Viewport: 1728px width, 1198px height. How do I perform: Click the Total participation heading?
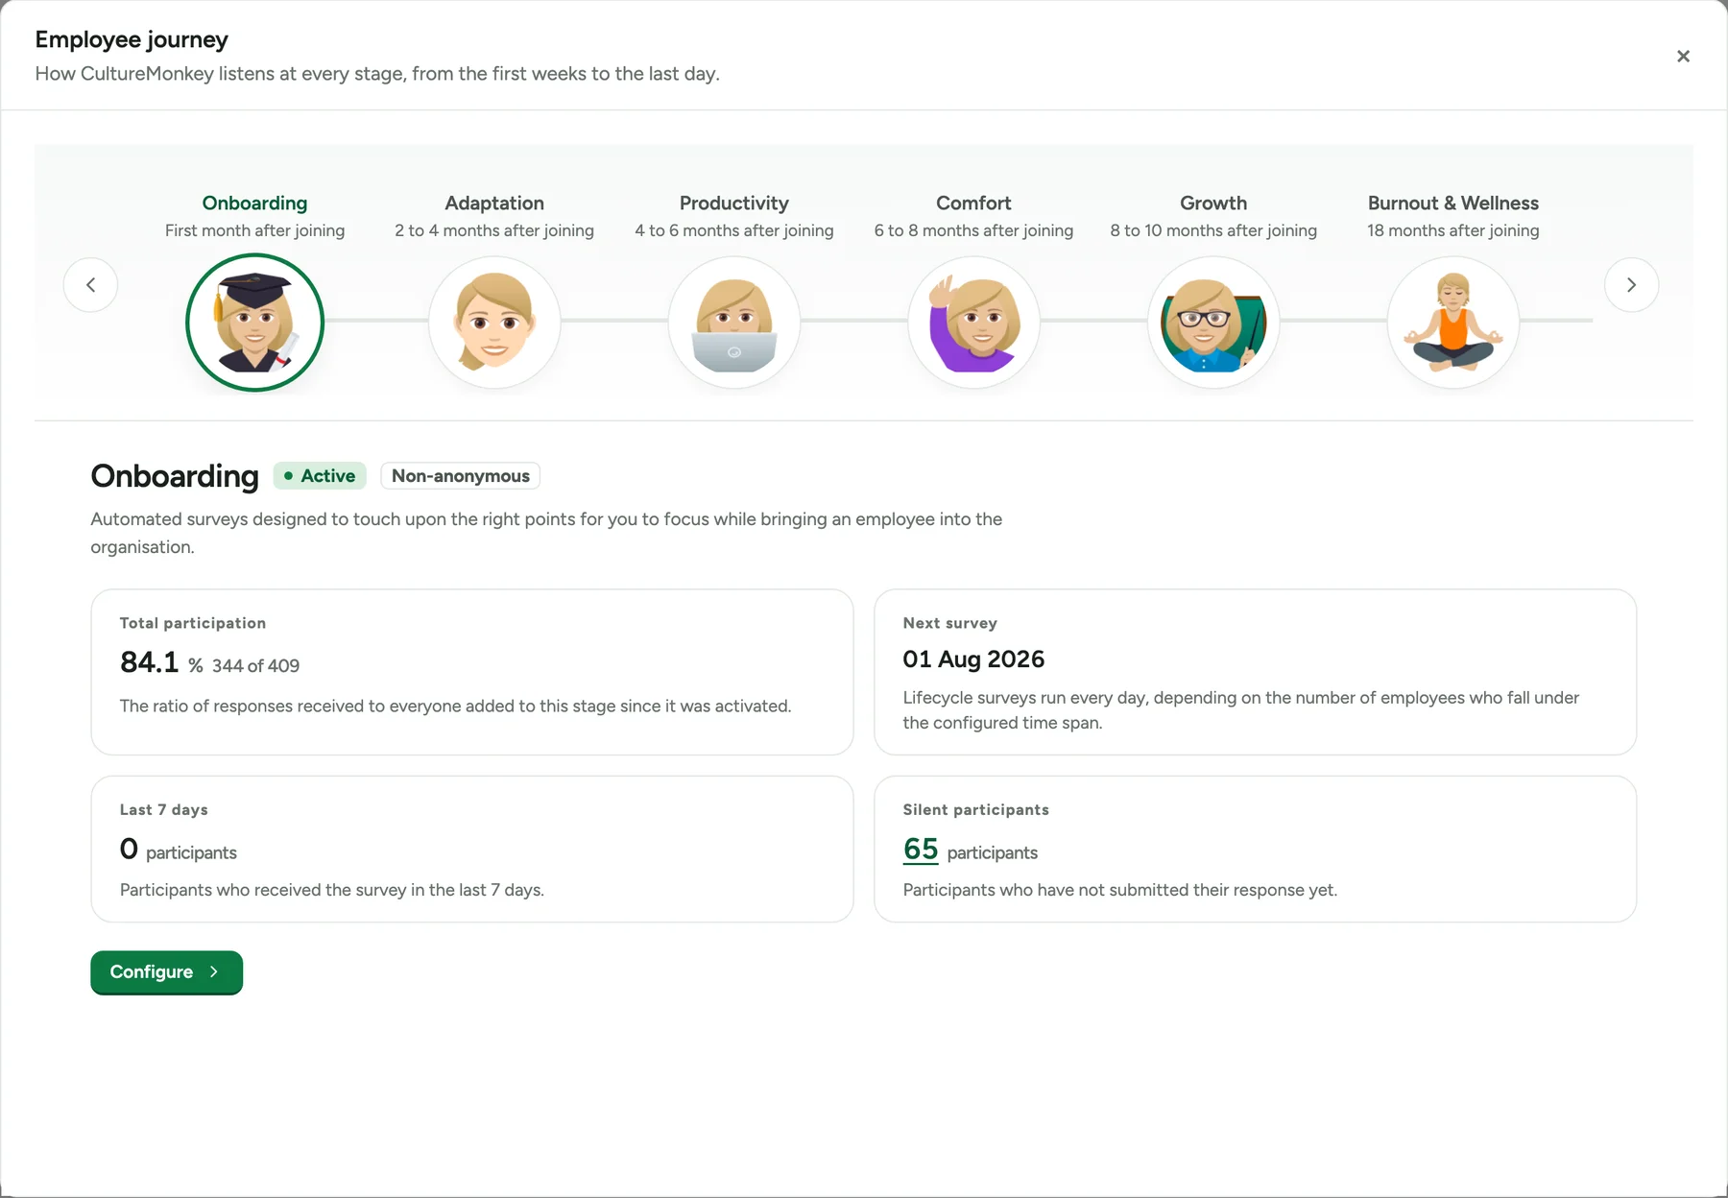pos(193,623)
